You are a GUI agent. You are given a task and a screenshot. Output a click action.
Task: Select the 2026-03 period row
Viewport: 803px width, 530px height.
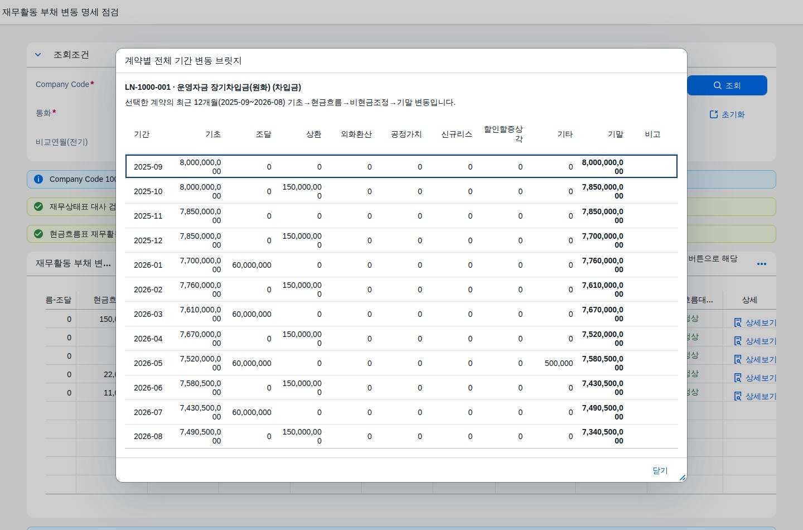(x=401, y=314)
